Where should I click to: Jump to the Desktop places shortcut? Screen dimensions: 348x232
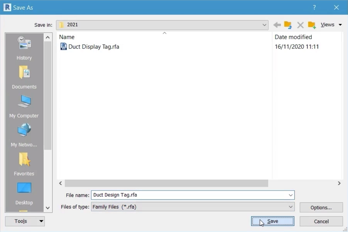click(x=24, y=193)
